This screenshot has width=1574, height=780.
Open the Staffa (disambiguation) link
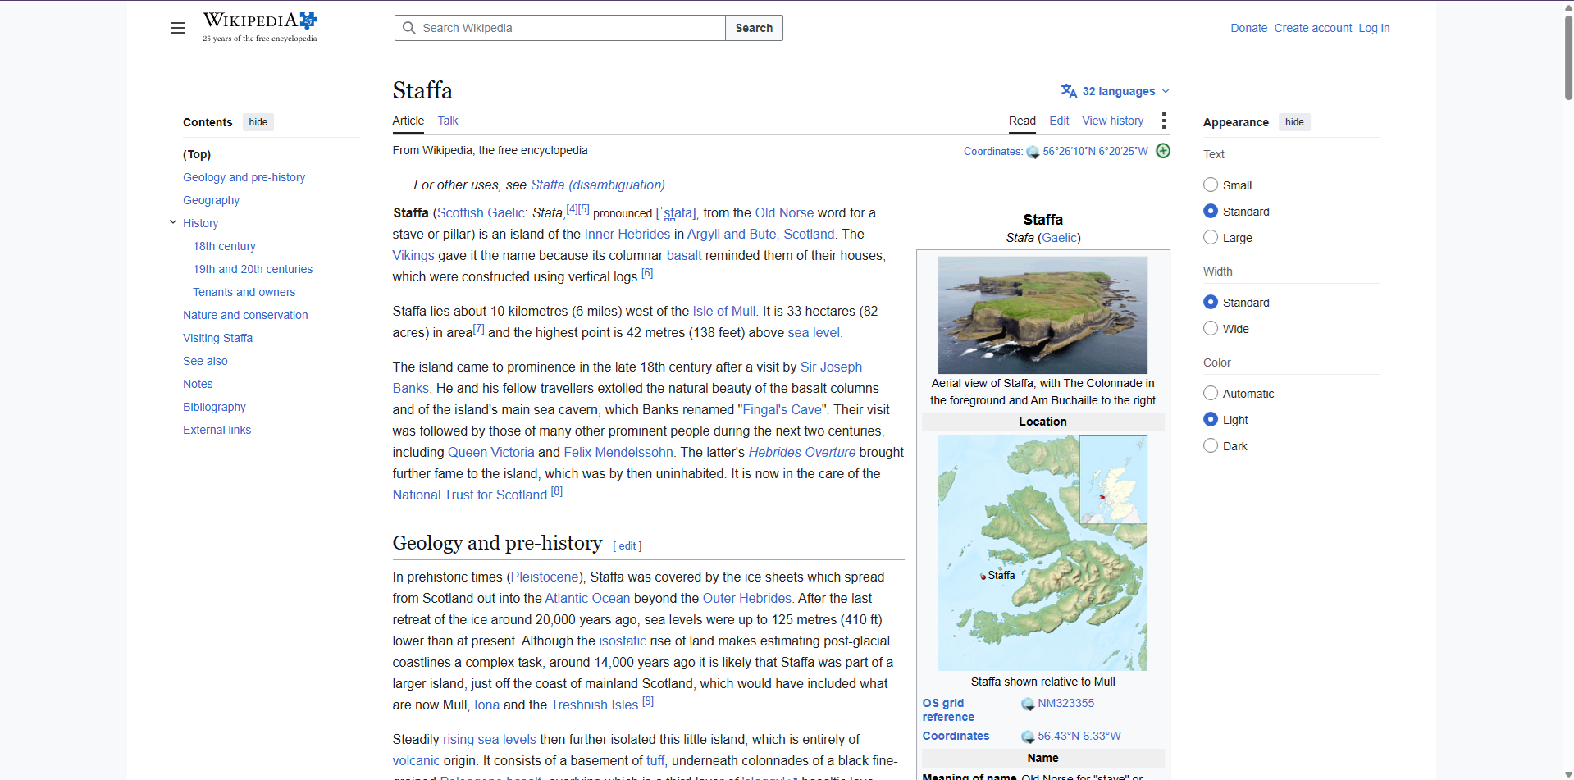(598, 185)
